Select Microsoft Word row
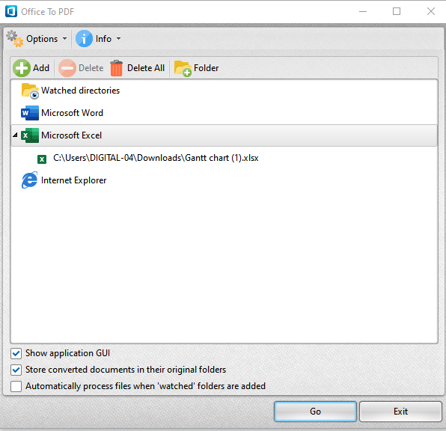This screenshot has height=431, width=446. (x=224, y=113)
